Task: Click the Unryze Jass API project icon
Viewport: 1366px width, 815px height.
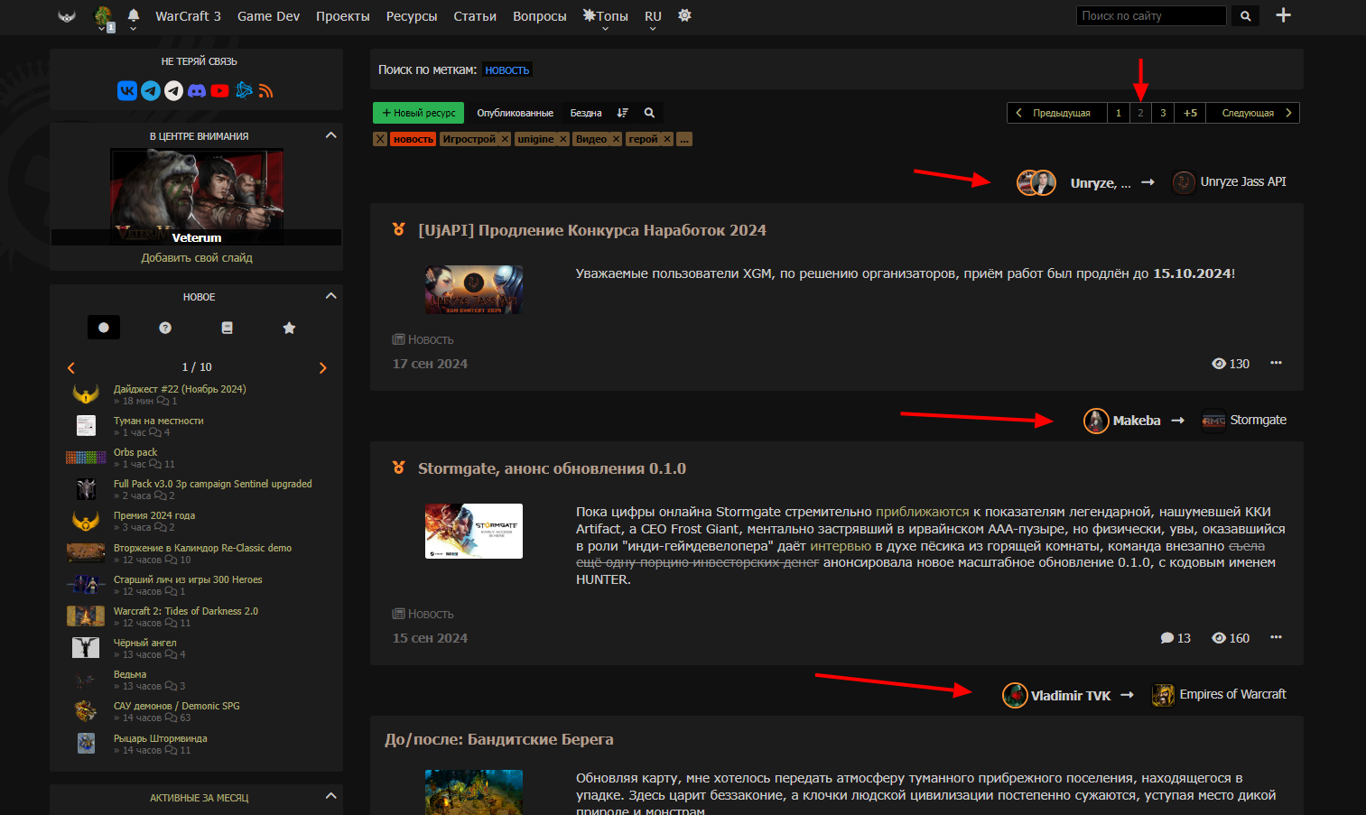Action: click(1184, 182)
